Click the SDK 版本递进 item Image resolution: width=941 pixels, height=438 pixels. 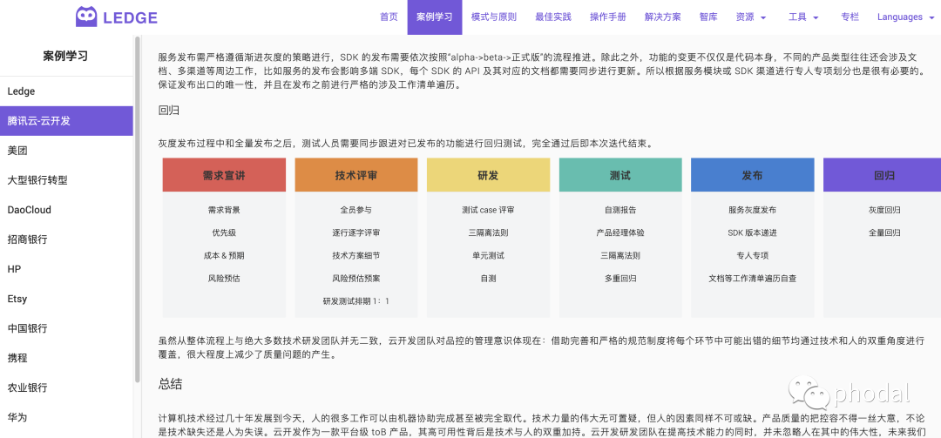coord(752,232)
